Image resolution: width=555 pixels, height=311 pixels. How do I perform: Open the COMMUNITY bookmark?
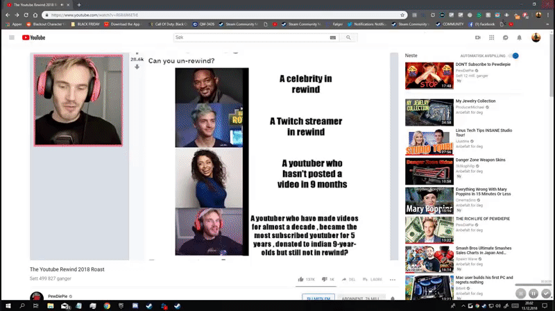click(x=450, y=24)
